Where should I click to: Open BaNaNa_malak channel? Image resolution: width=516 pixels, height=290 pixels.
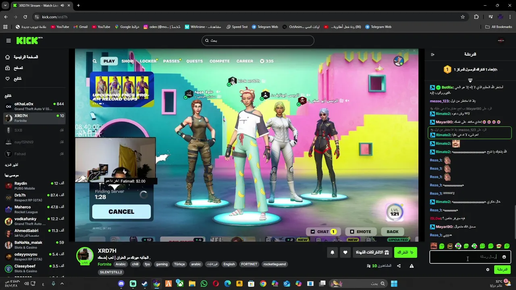[34, 245]
